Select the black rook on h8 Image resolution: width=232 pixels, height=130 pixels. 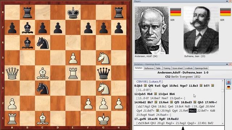(119, 13)
